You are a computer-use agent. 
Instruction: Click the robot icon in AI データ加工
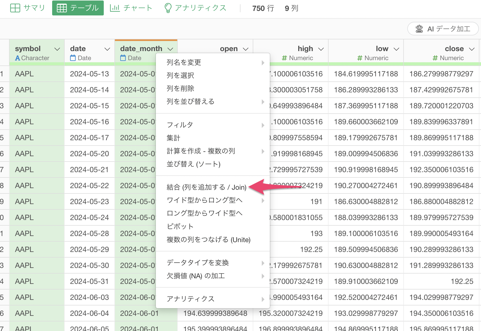(419, 29)
